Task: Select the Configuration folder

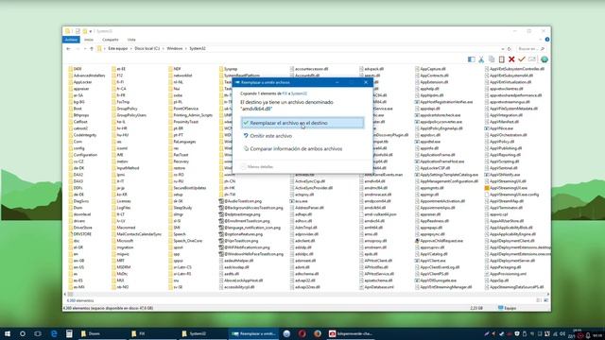Action: tap(83, 155)
